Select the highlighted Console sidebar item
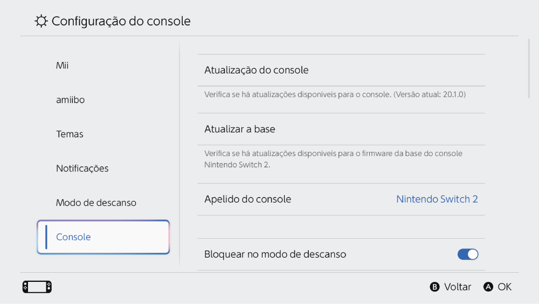Screen dimensions: 539x304 103,237
